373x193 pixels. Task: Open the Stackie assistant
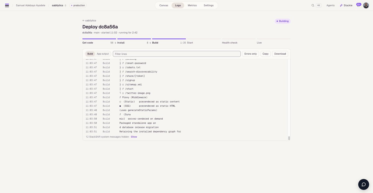point(346,5)
